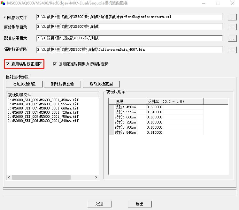Select the MS600_0001_840nm.tif file row
The height and width of the screenshot is (210, 239).
point(43,121)
